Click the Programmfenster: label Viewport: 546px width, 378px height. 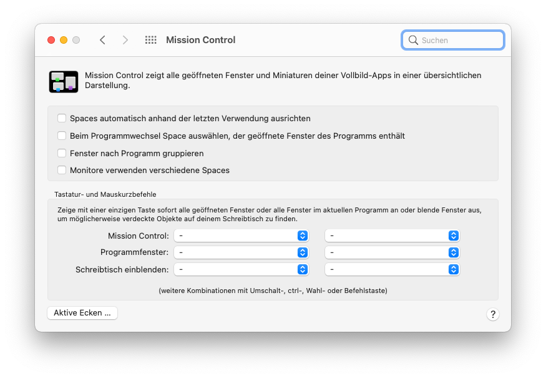click(134, 252)
